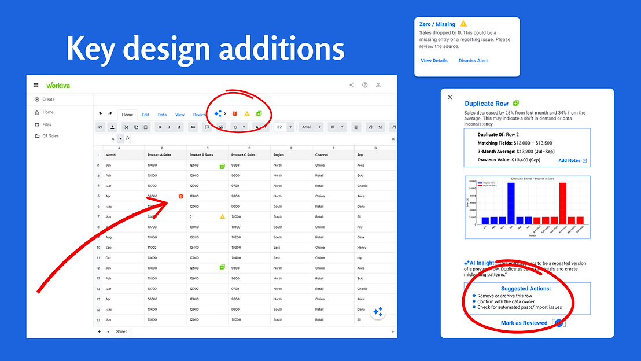641x361 pixels.
Task: Click the insert link icon
Action: click(193, 127)
